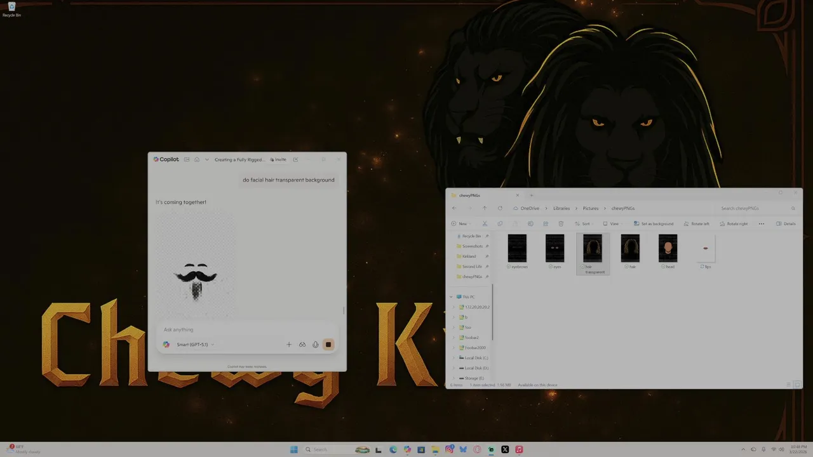Delete selected file with trash icon
This screenshot has width=813, height=457.
pos(561,223)
